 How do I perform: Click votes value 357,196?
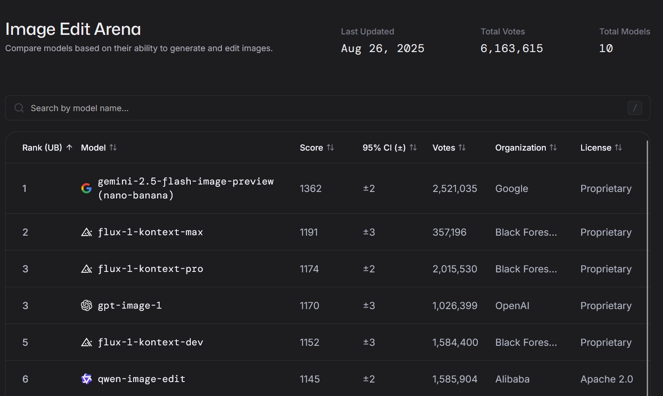click(449, 232)
